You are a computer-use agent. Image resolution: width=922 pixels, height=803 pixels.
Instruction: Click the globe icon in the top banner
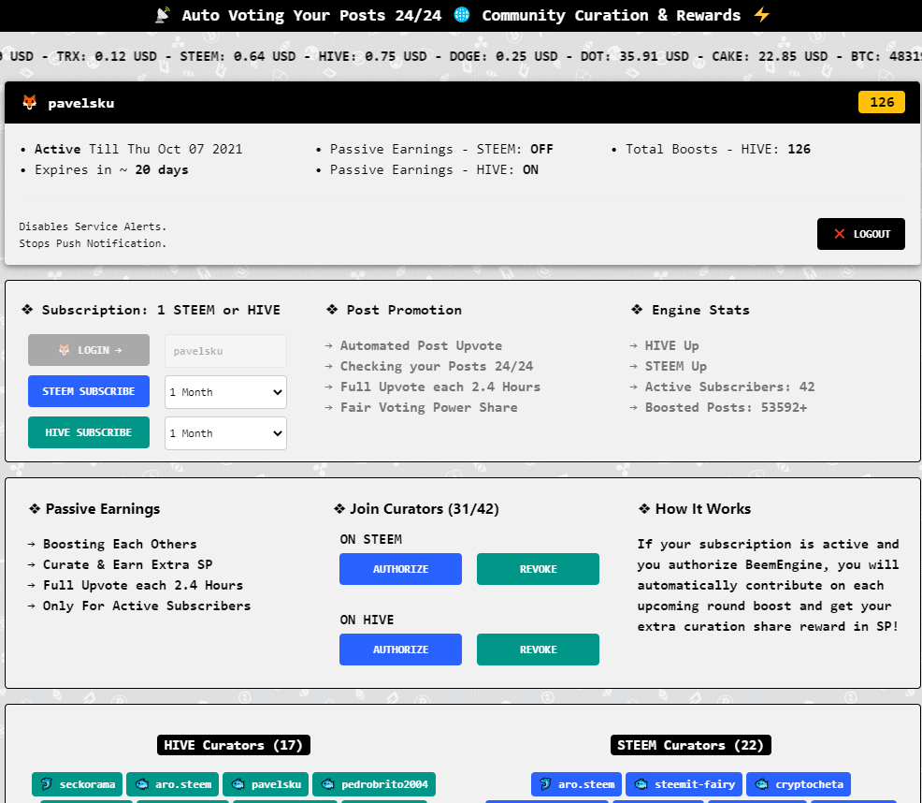click(462, 15)
